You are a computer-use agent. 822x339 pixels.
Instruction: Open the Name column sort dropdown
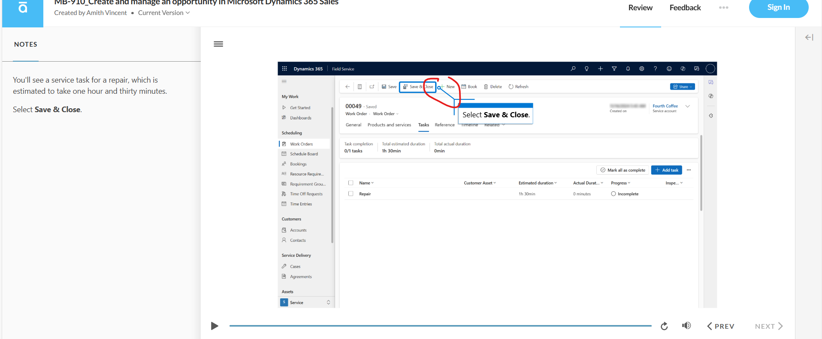coord(366,183)
